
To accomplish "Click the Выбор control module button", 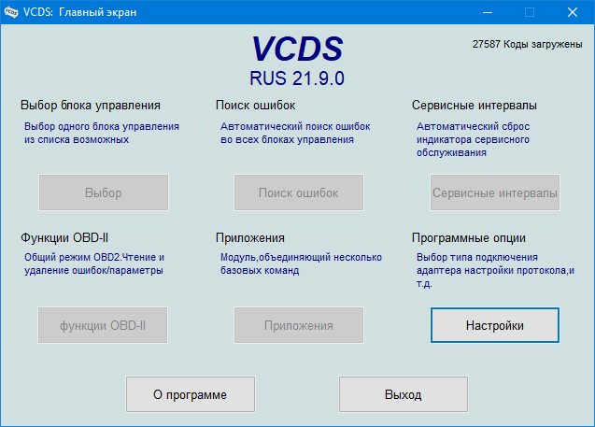I will 104,192.
